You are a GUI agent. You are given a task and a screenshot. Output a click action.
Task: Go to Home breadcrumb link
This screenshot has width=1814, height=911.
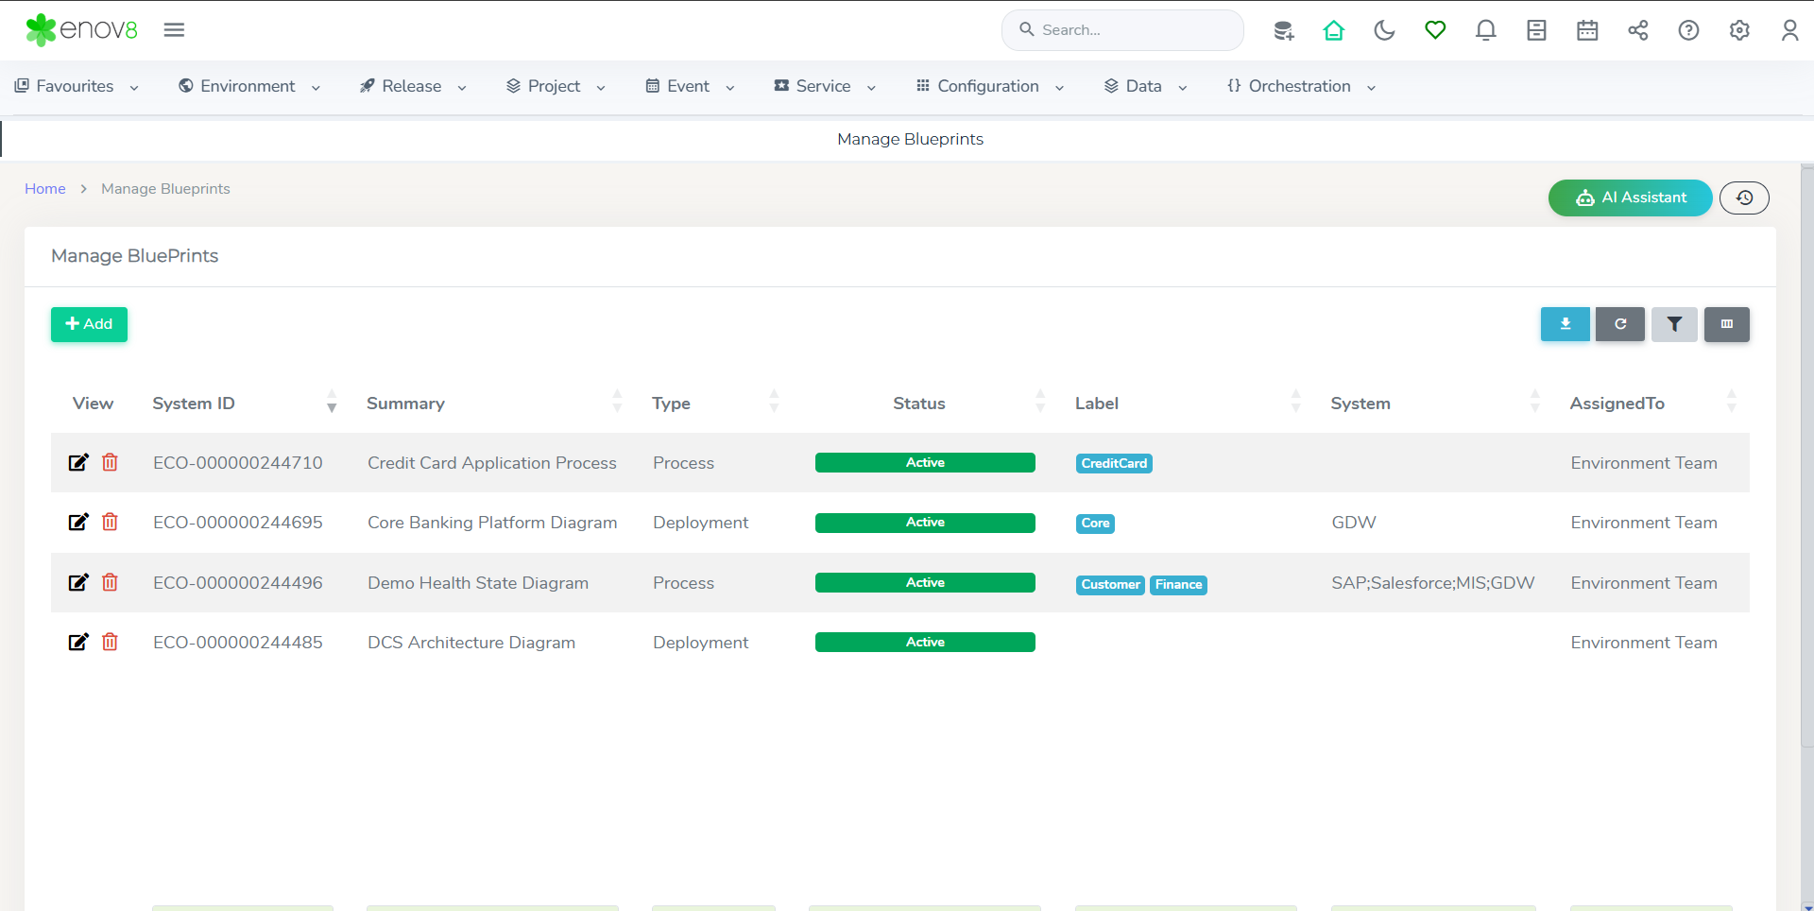point(44,189)
